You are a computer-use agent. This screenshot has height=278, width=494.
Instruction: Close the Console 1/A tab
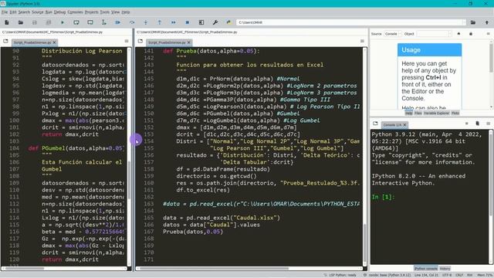coord(404,125)
